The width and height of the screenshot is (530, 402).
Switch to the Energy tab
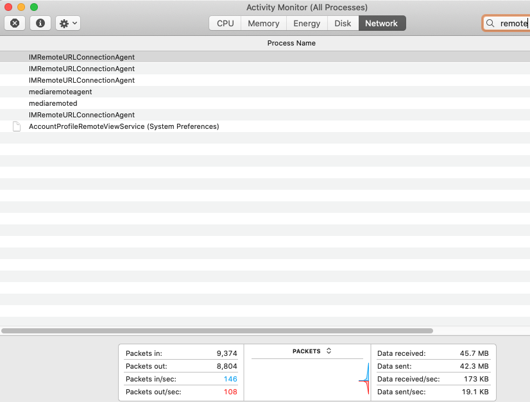point(307,23)
